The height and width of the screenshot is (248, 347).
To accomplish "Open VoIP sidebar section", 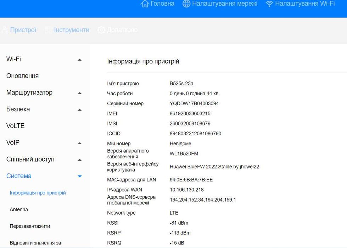I will 13,142.
